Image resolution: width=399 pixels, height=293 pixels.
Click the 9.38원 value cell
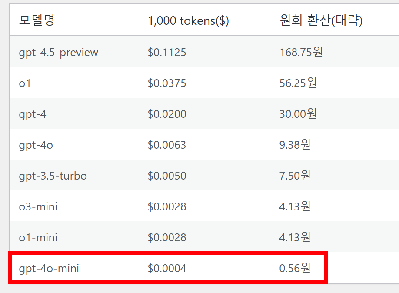click(295, 145)
